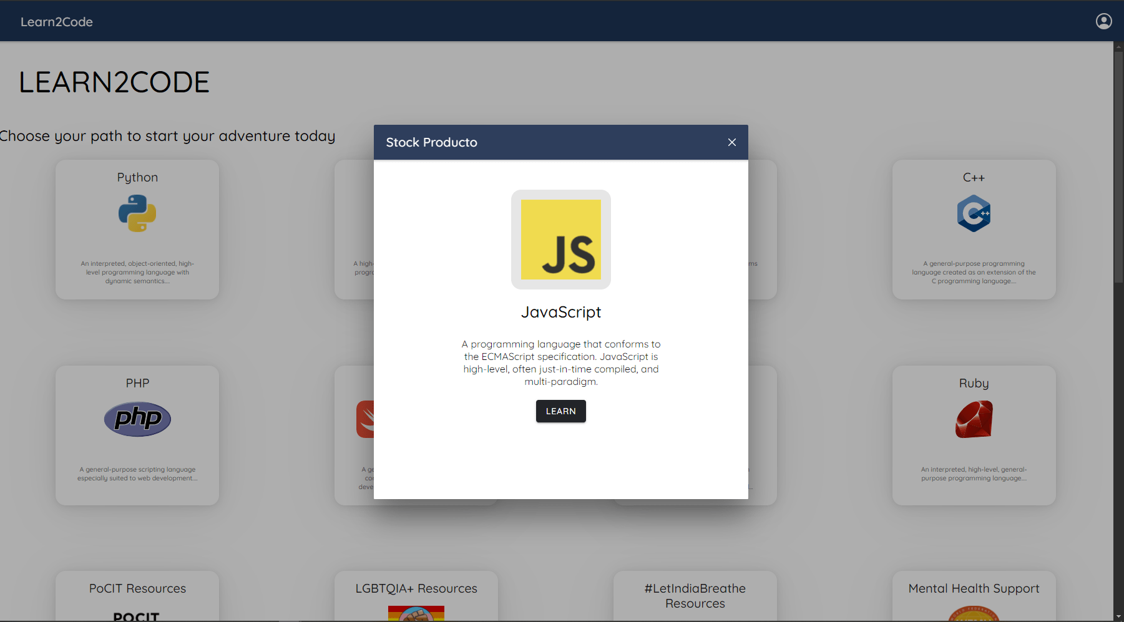Open #LetIndiaBreathe Resources card

(695, 596)
